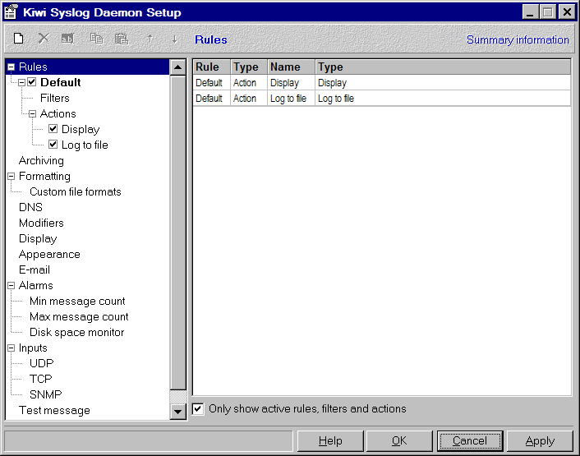Screen dimensions: 580x456
Task: Click the Kiwi Syslog title bar icon
Action: 11,12
